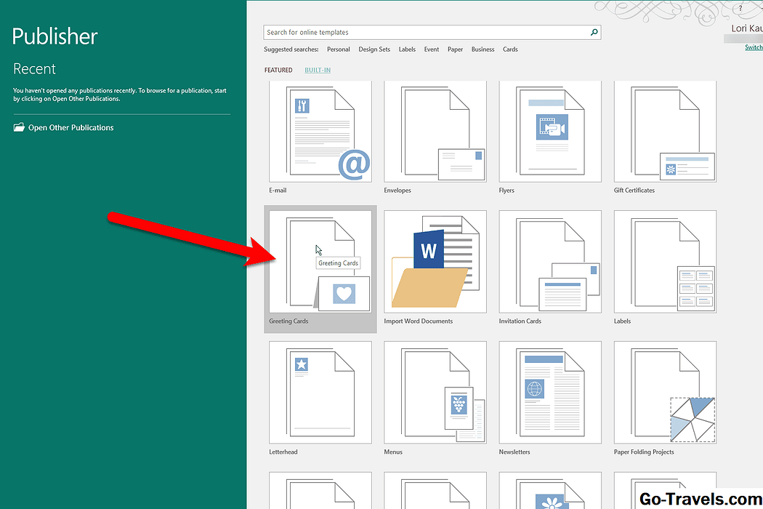This screenshot has width=763, height=509.
Task: Click the Switch account link
Action: 754,47
